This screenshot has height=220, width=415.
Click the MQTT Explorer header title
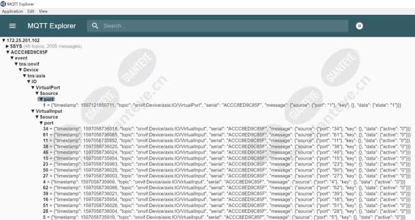(52, 25)
